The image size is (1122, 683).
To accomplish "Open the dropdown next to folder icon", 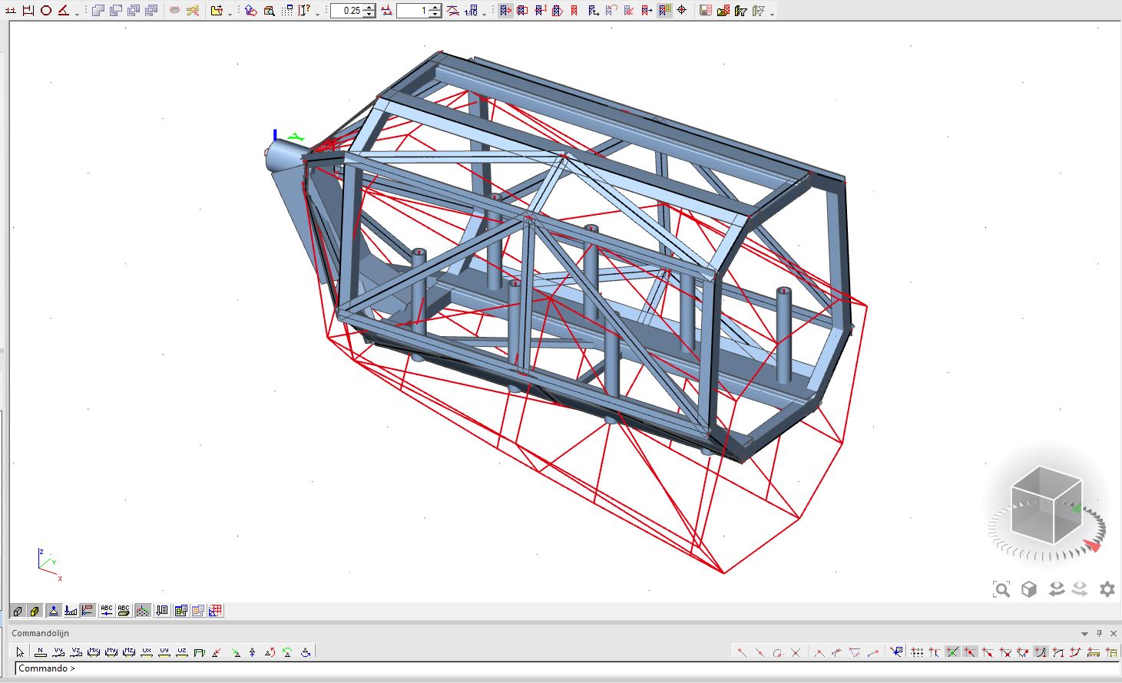I will [230, 13].
